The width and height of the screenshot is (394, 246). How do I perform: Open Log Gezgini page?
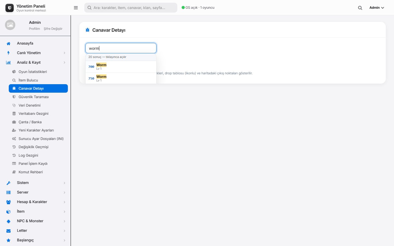(x=38, y=156)
